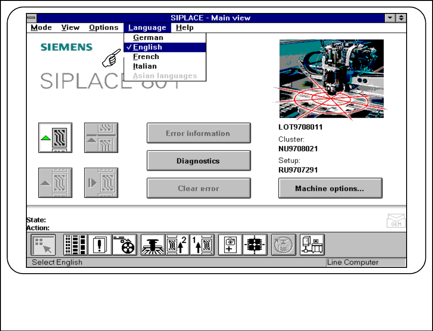The height and width of the screenshot is (331, 433).
Task: Click the SIEMENS logo
Action: coord(66,47)
